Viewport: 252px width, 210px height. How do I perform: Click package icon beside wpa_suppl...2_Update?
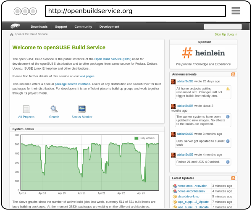tap(175, 202)
